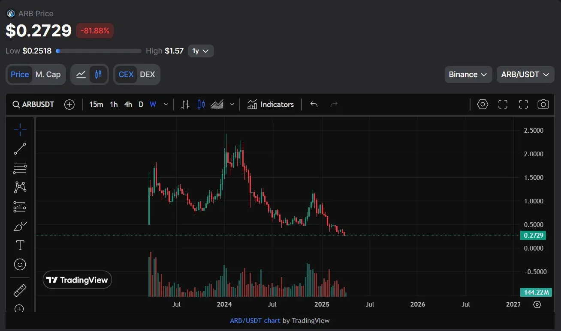
Task: Select the trend line drawing tool
Action: pos(20,149)
